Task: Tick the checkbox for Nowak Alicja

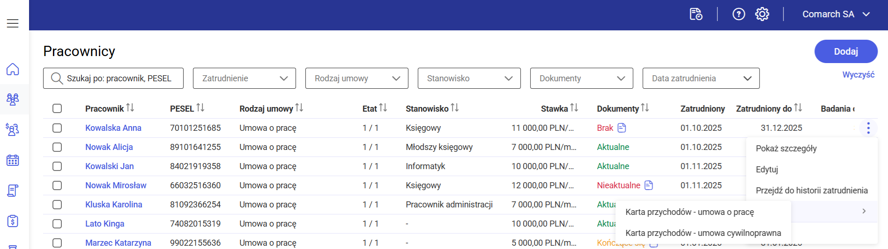Action: (57, 147)
